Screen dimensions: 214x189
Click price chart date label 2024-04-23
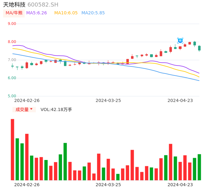pos(180,100)
